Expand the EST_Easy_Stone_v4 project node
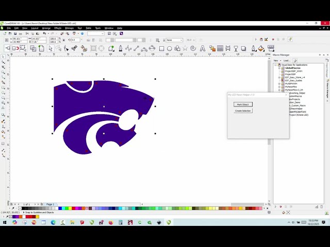 [x=279, y=78]
